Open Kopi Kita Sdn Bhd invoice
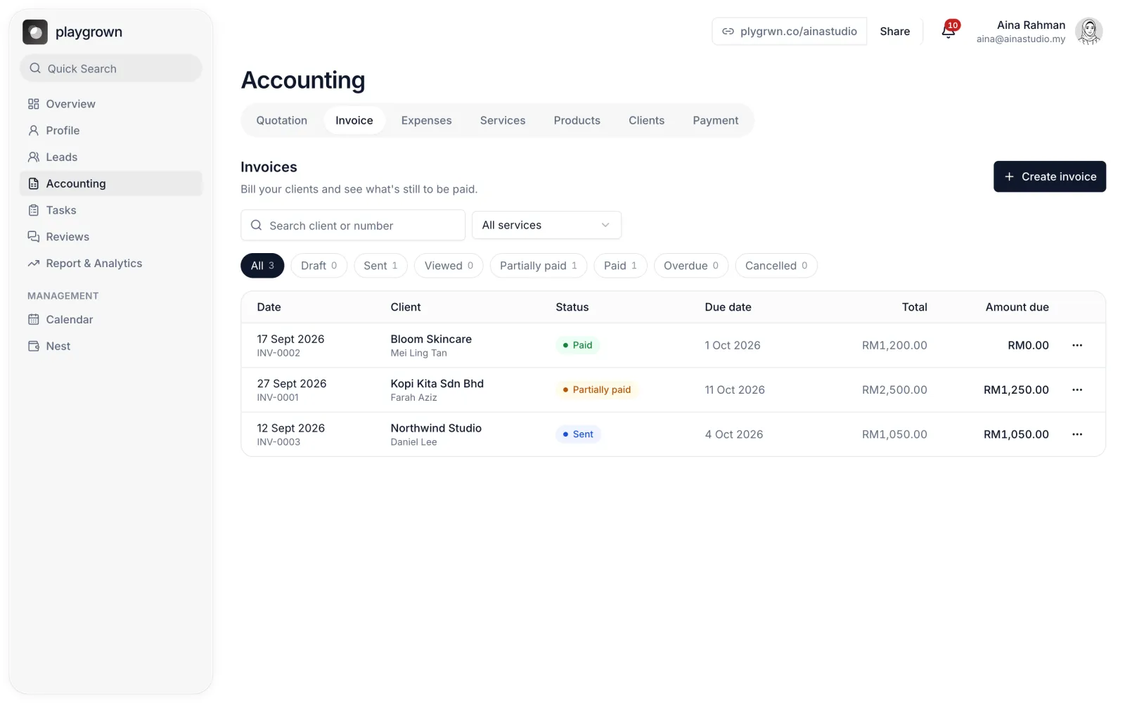The height and width of the screenshot is (703, 1125). coord(673,390)
